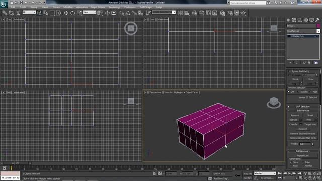Activate Select and Rotate tool

[x=72, y=13]
